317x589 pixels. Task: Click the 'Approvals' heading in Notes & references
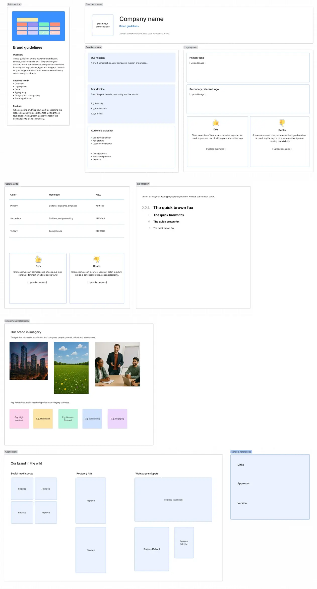(x=243, y=483)
